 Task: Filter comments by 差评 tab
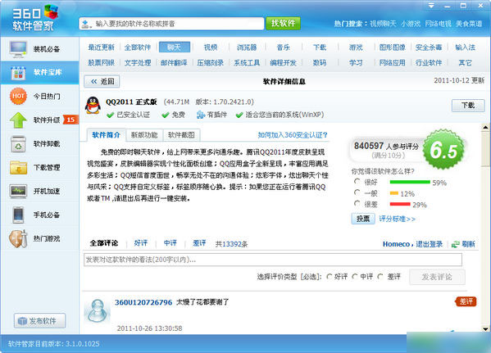pos(199,243)
